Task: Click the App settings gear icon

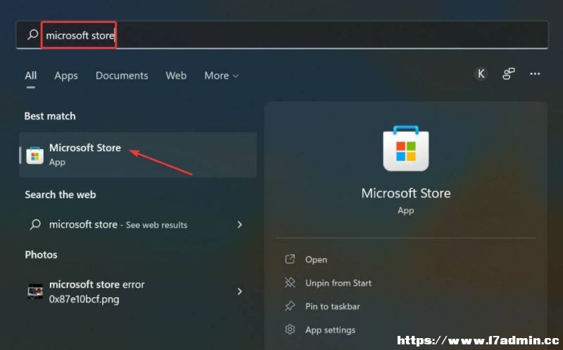Action: [290, 329]
